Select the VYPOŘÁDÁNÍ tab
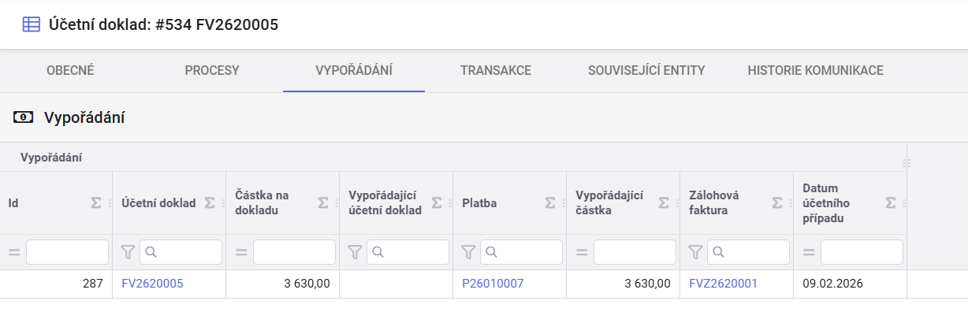This screenshot has width=968, height=312. [x=354, y=70]
